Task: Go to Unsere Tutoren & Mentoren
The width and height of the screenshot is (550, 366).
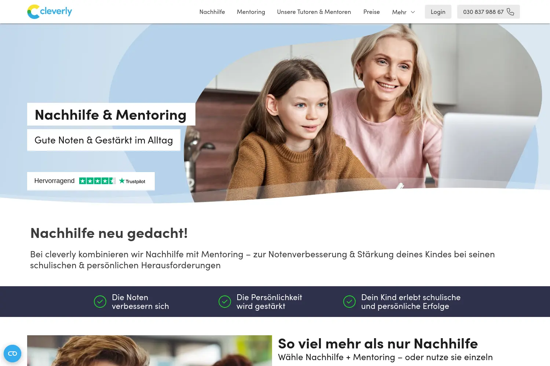Action: click(x=314, y=12)
